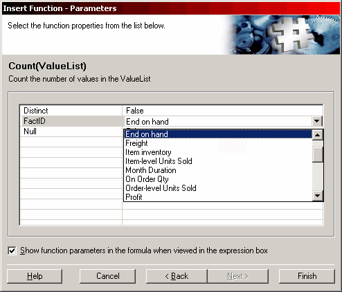Select the Null parameter row
Image resolution: width=342 pixels, height=292 pixels.
(x=71, y=131)
